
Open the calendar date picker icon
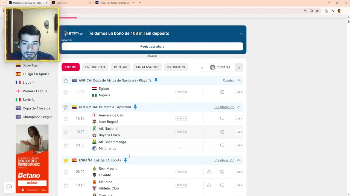pos(212,67)
